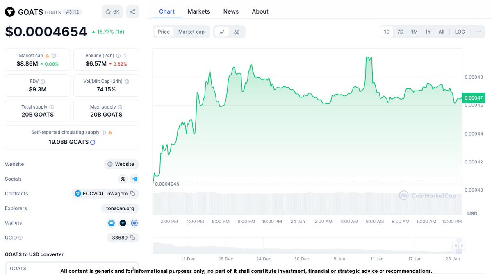Select the Price chart toggle
The height and width of the screenshot is (274, 492).
[x=164, y=32]
